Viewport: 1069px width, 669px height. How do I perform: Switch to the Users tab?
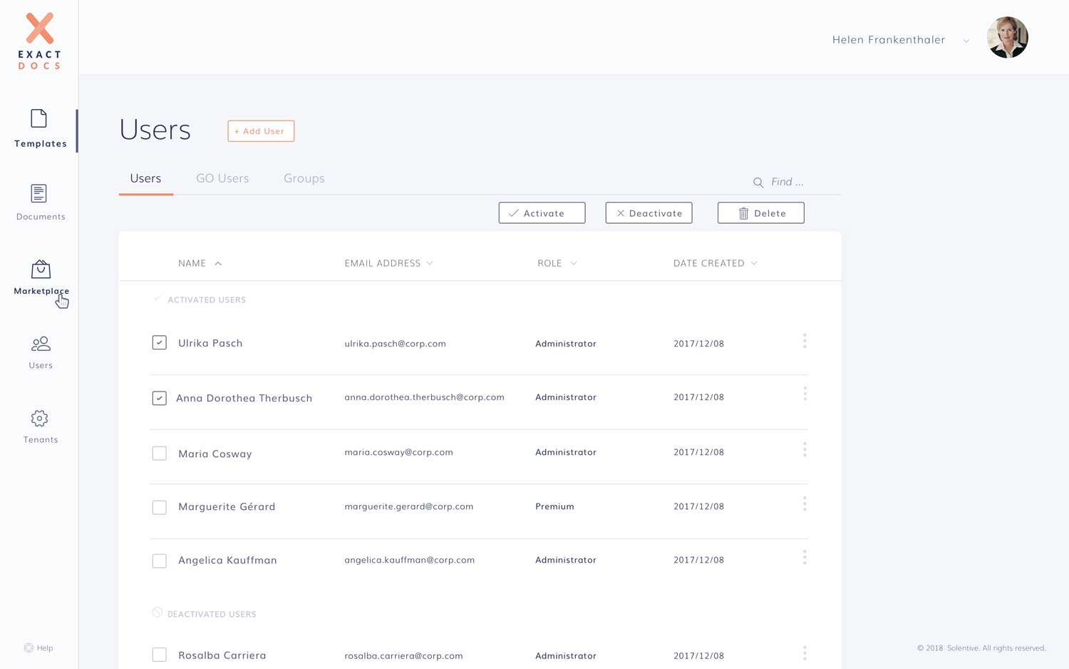145,178
